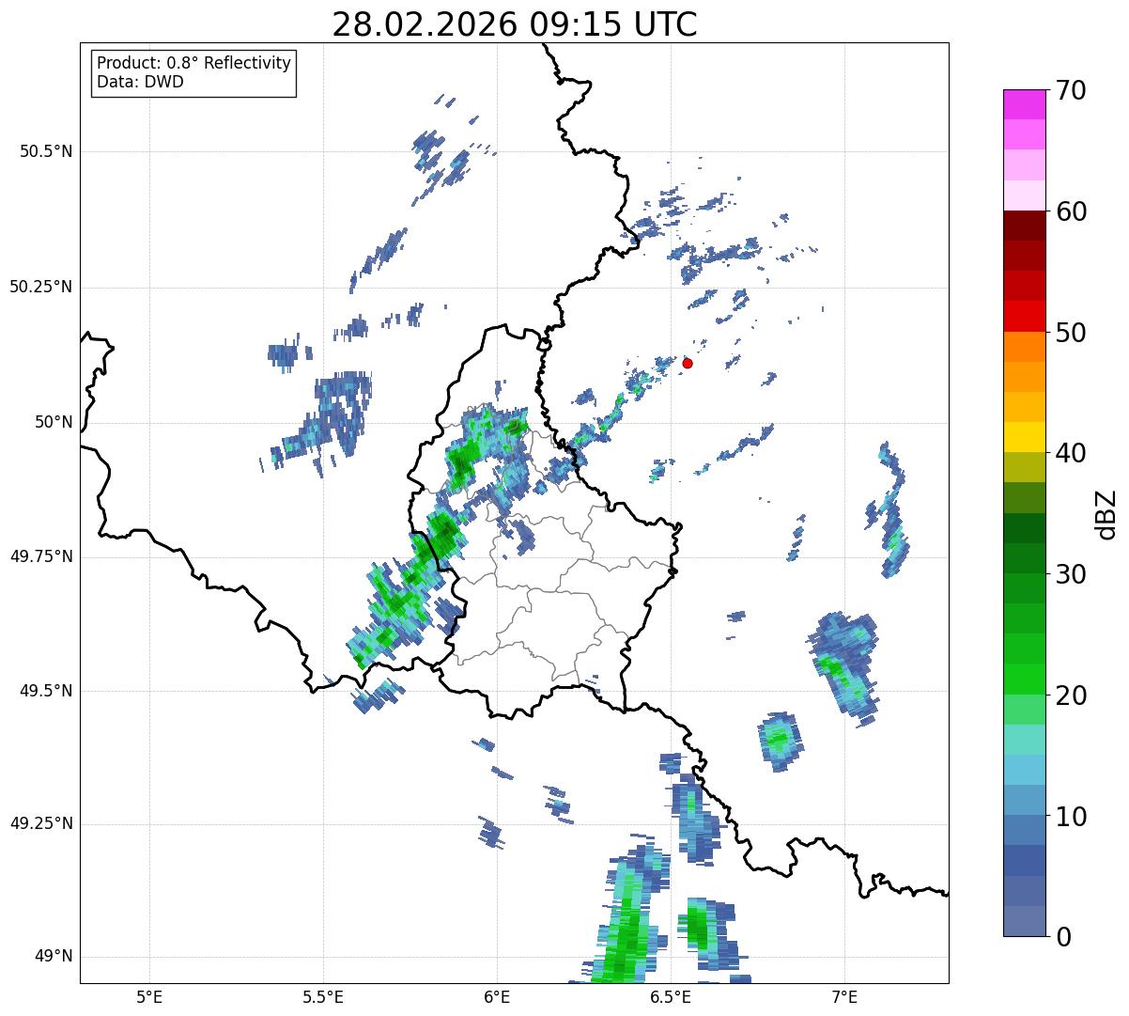Click the latitude label 49.75°N
1129x1016 pixels.
[x=40, y=556]
